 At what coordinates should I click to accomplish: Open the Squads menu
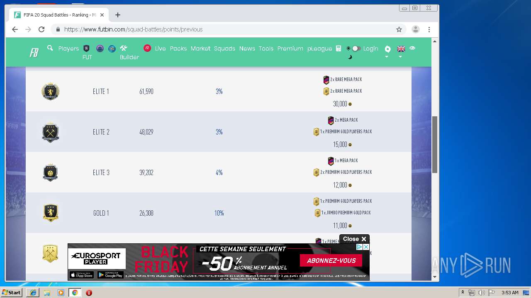pos(224,48)
